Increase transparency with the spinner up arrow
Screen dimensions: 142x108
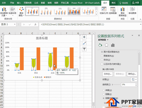[136, 84]
